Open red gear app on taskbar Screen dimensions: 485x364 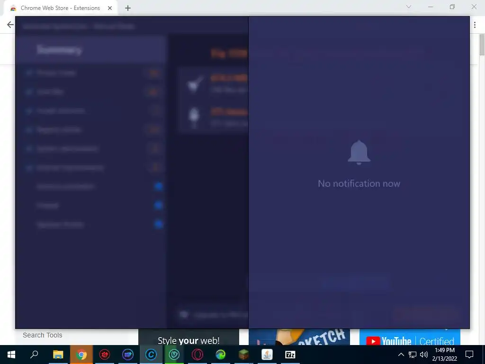coord(105,355)
